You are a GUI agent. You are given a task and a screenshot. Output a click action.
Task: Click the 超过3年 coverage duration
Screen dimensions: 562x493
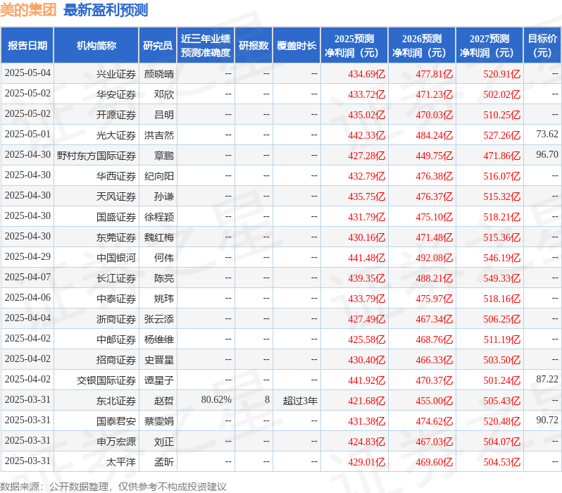(300, 401)
